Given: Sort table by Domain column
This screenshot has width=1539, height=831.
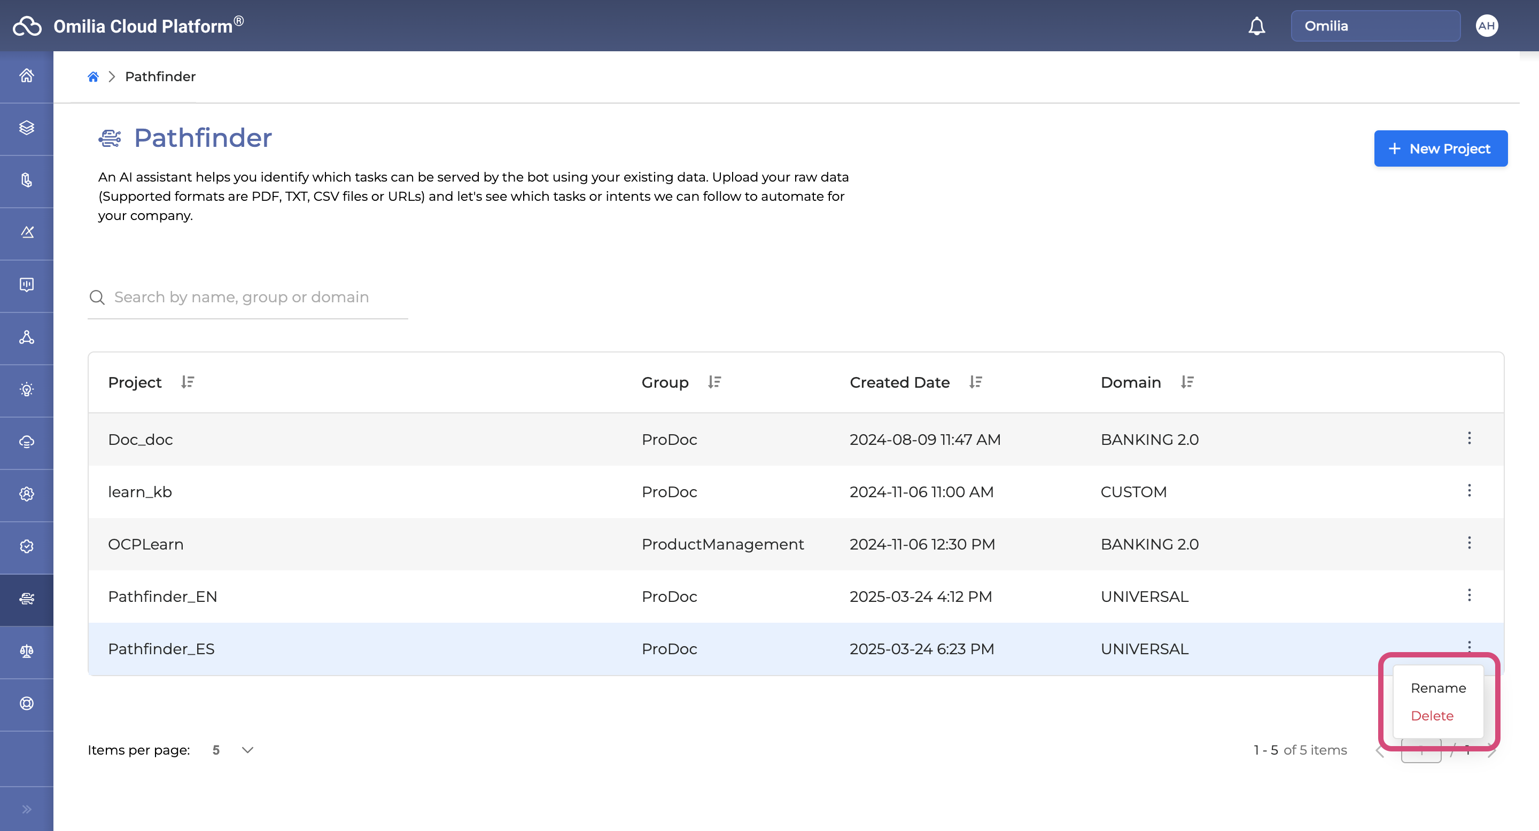Looking at the screenshot, I should tap(1187, 382).
